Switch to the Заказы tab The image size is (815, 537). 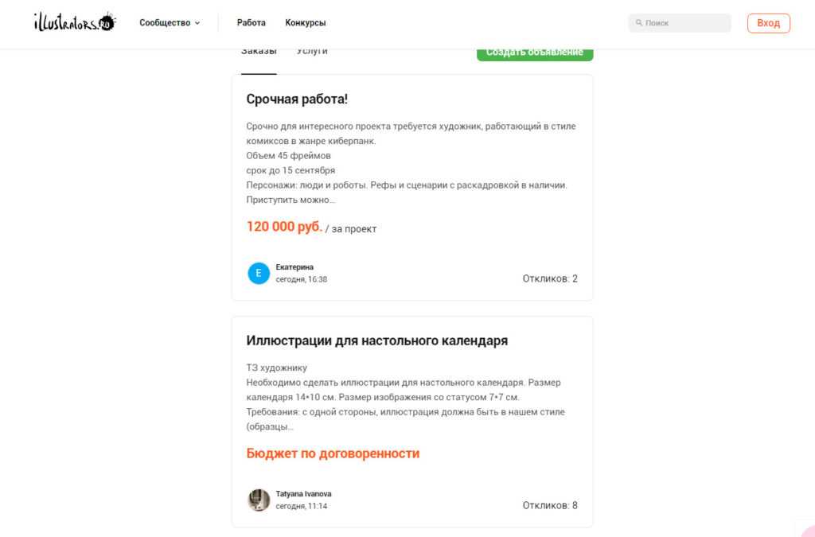(259, 53)
